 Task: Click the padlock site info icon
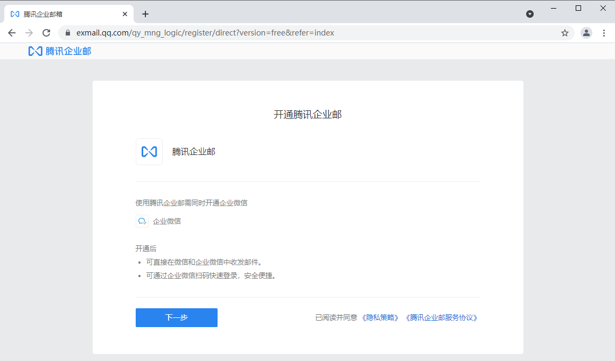[68, 33]
